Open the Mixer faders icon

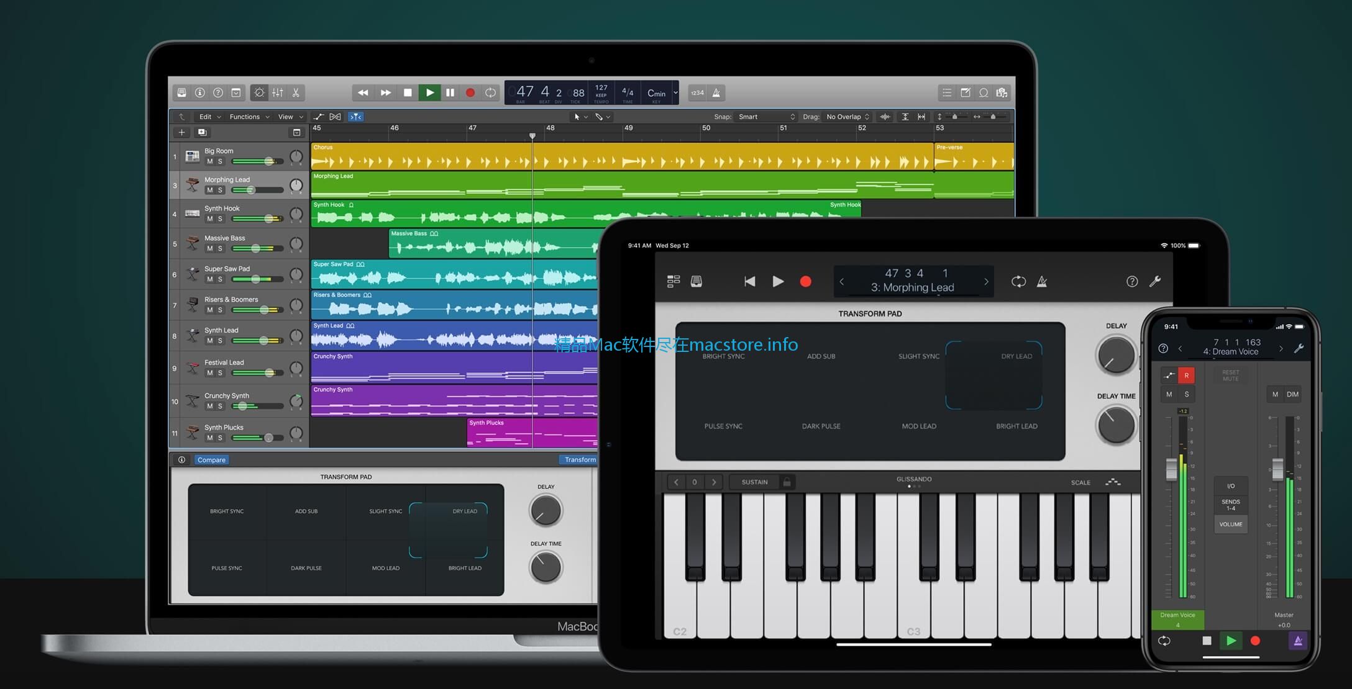(278, 92)
